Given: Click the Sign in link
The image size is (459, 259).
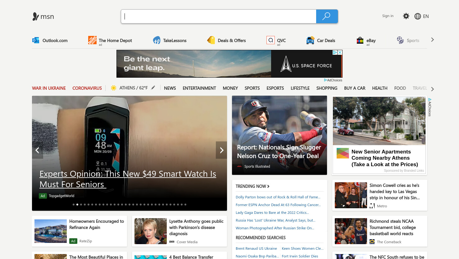Looking at the screenshot, I should tap(388, 16).
